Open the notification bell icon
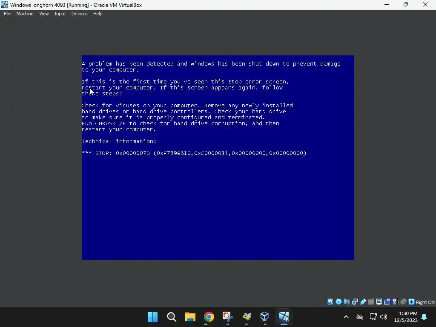Image resolution: width=436 pixels, height=327 pixels. [425, 317]
